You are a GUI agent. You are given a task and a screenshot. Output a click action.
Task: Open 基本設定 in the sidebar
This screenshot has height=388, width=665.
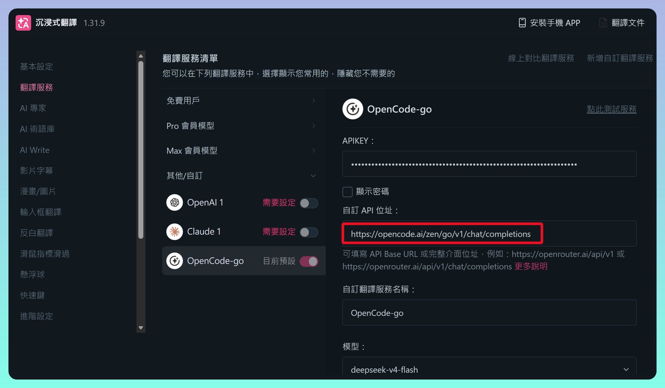pos(36,66)
